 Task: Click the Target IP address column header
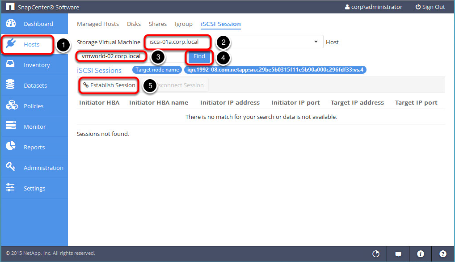[x=357, y=103]
